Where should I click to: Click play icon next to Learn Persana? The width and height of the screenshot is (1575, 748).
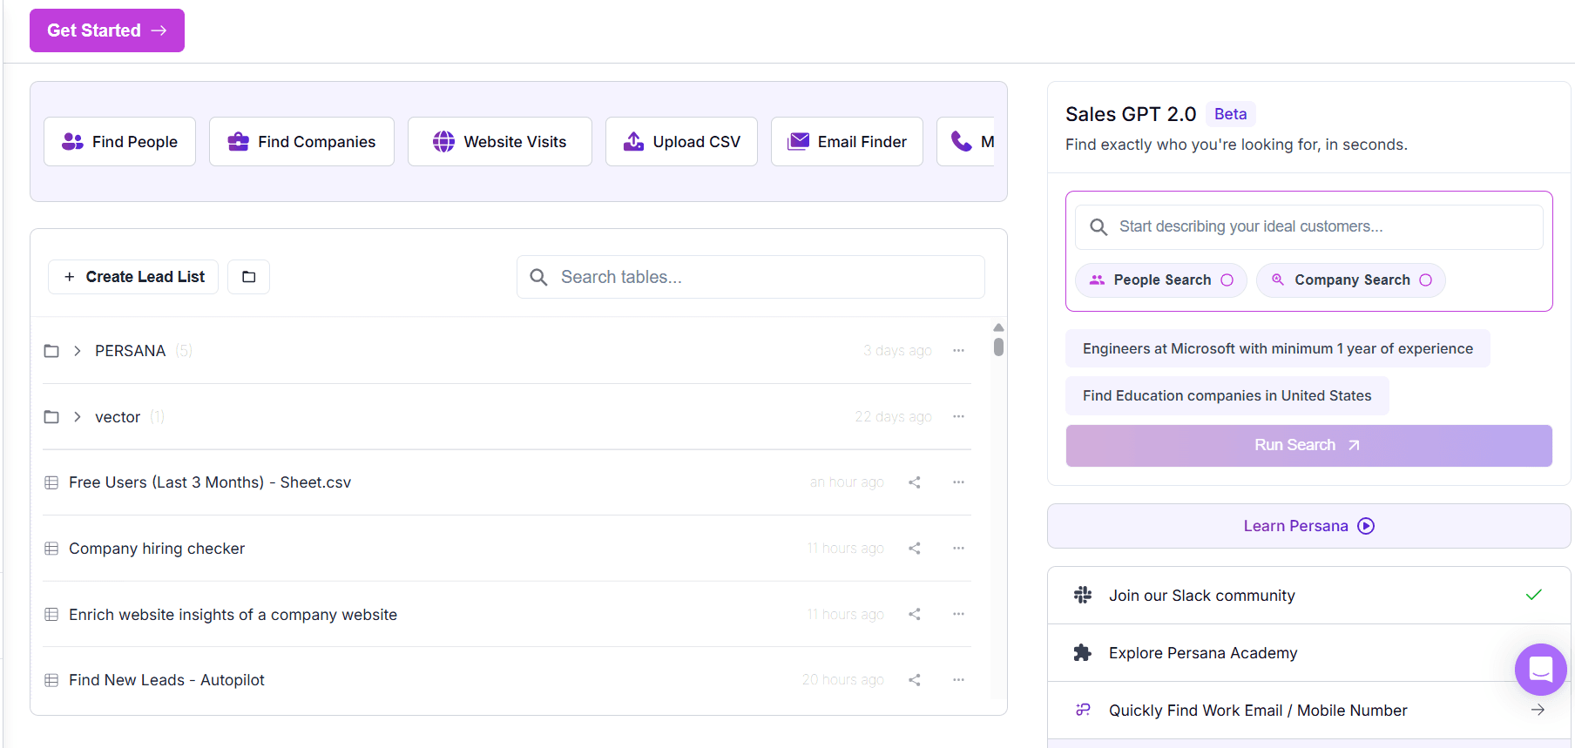1366,526
